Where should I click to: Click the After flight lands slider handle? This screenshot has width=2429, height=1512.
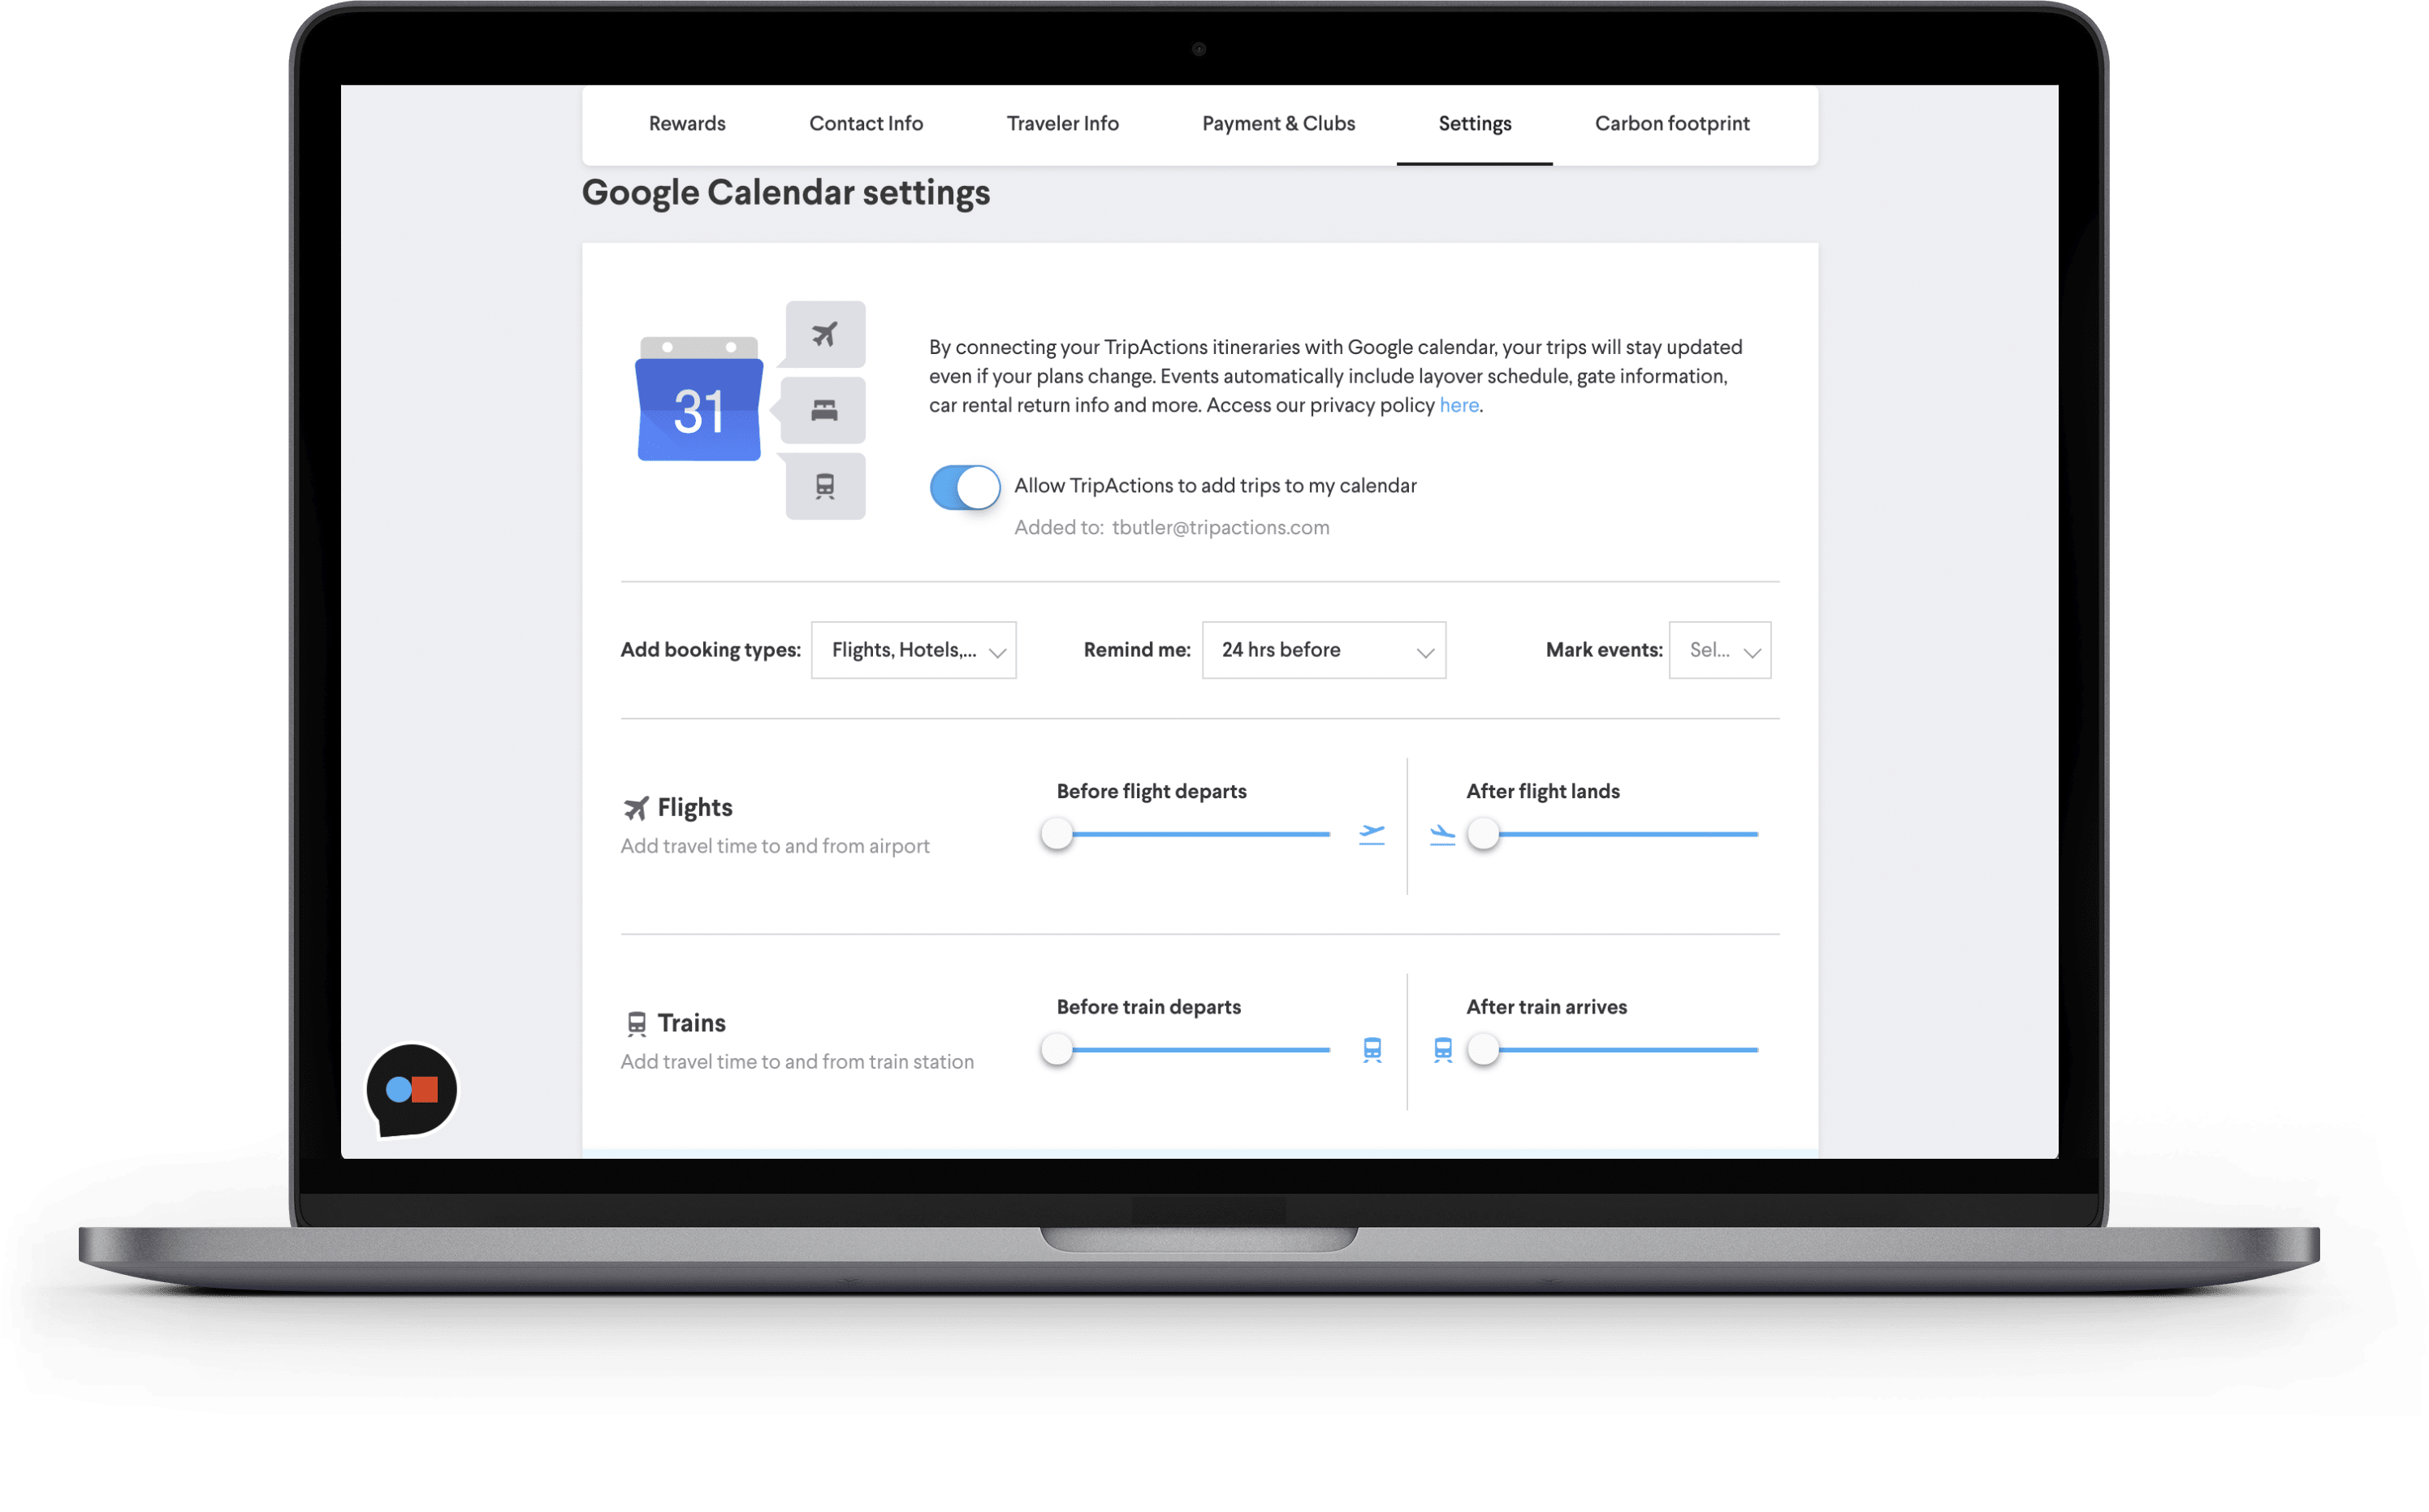click(x=1483, y=834)
